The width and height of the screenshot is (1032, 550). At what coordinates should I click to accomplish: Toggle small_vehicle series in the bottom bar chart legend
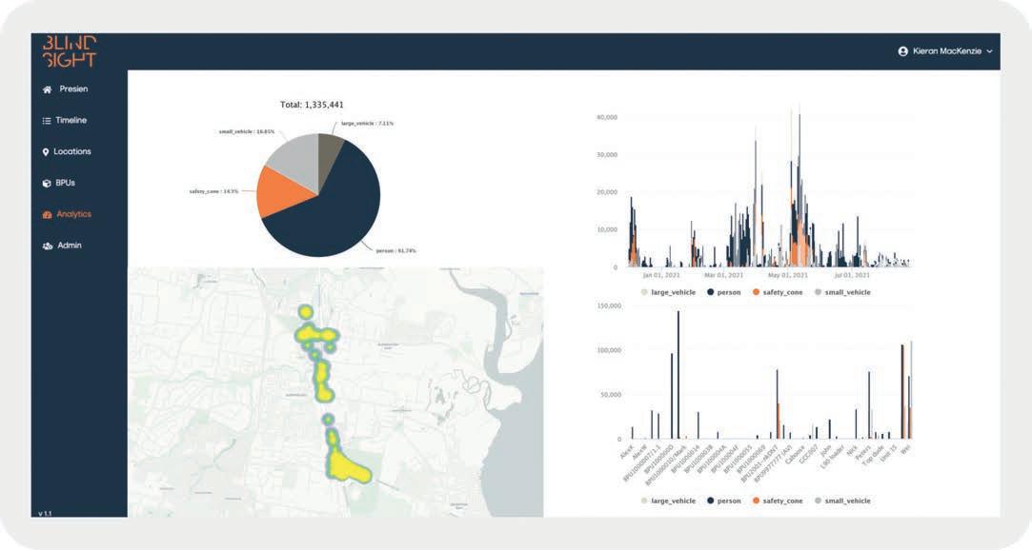pyautogui.click(x=842, y=501)
